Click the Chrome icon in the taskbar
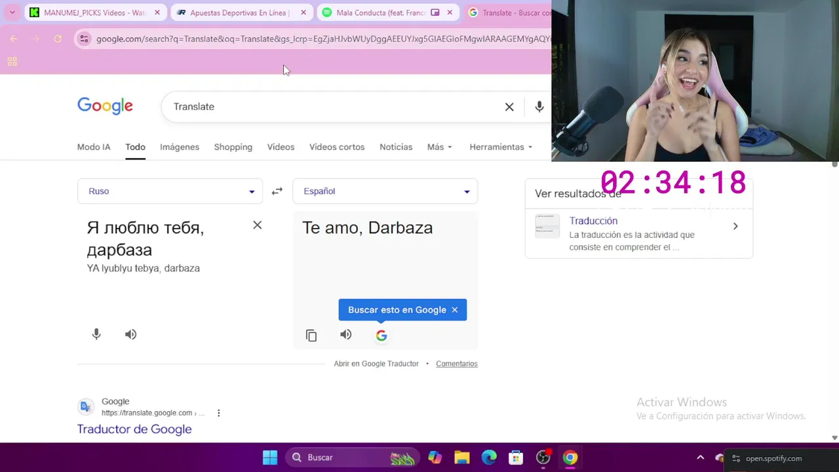This screenshot has height=472, width=839. [x=570, y=458]
